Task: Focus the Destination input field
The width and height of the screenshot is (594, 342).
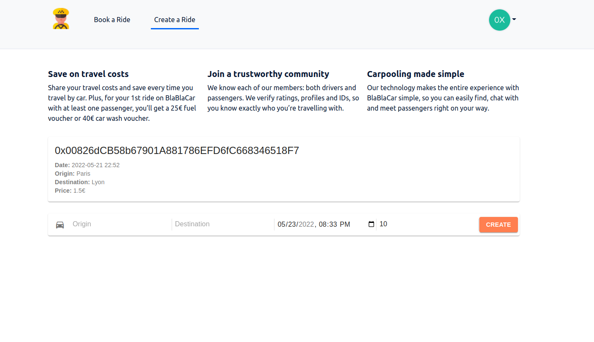Action: 223,224
